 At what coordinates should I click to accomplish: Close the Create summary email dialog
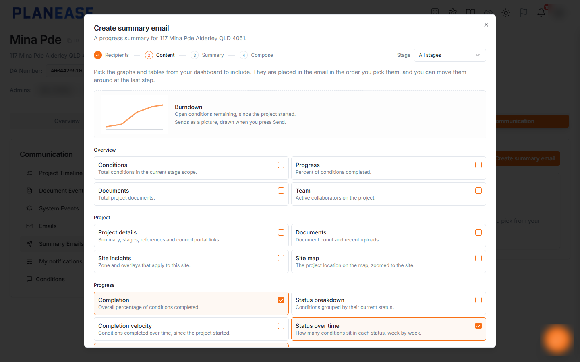coord(486,25)
